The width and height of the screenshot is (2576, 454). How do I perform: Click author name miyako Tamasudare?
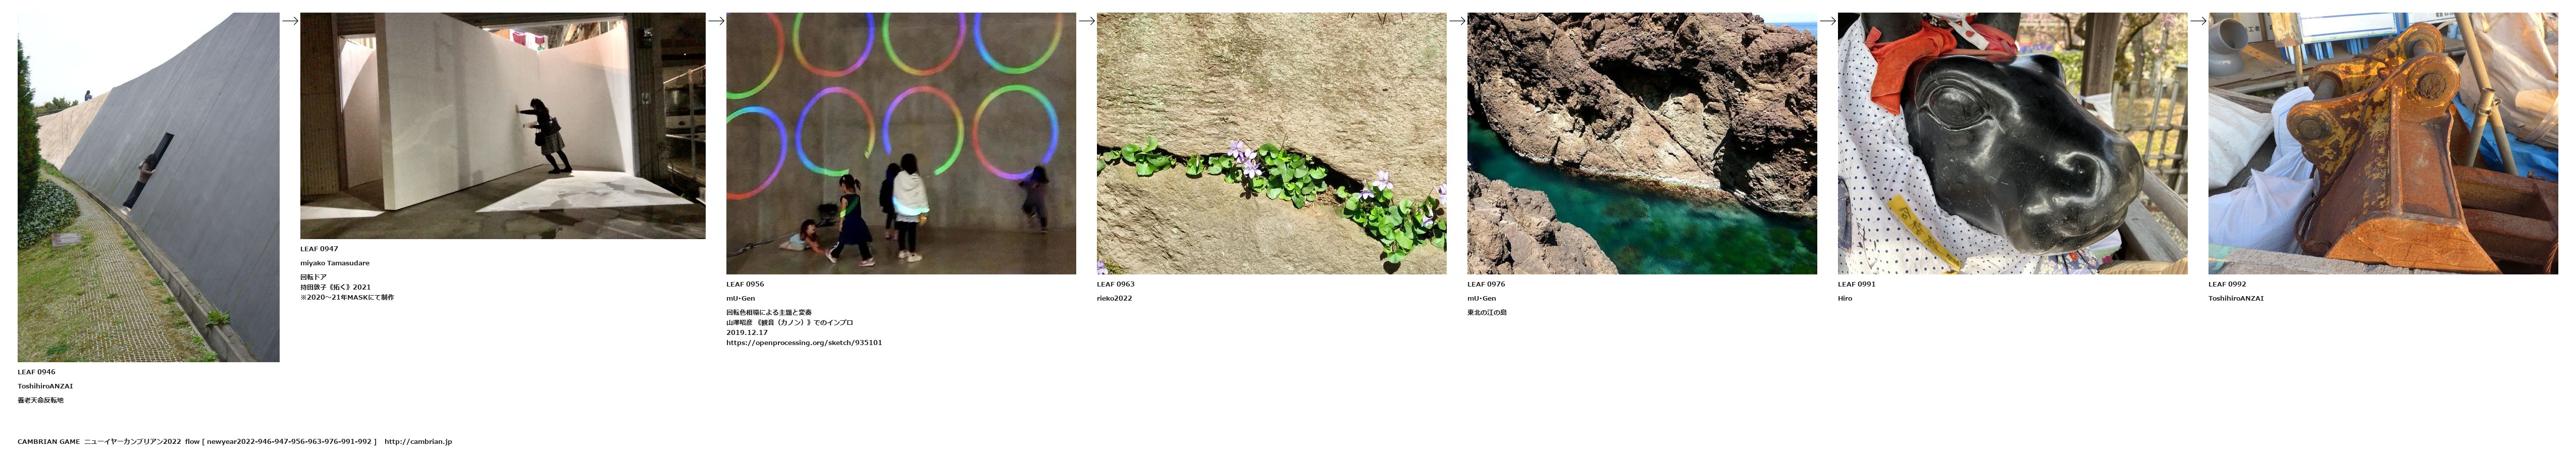pos(335,263)
